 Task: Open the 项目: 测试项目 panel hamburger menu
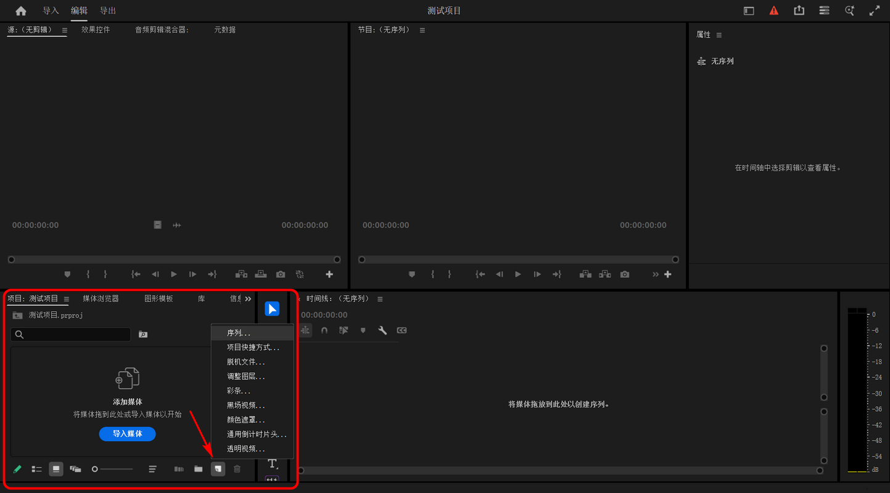click(67, 299)
